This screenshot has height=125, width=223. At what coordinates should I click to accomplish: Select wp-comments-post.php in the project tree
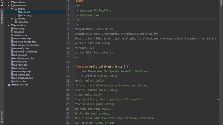26,45
